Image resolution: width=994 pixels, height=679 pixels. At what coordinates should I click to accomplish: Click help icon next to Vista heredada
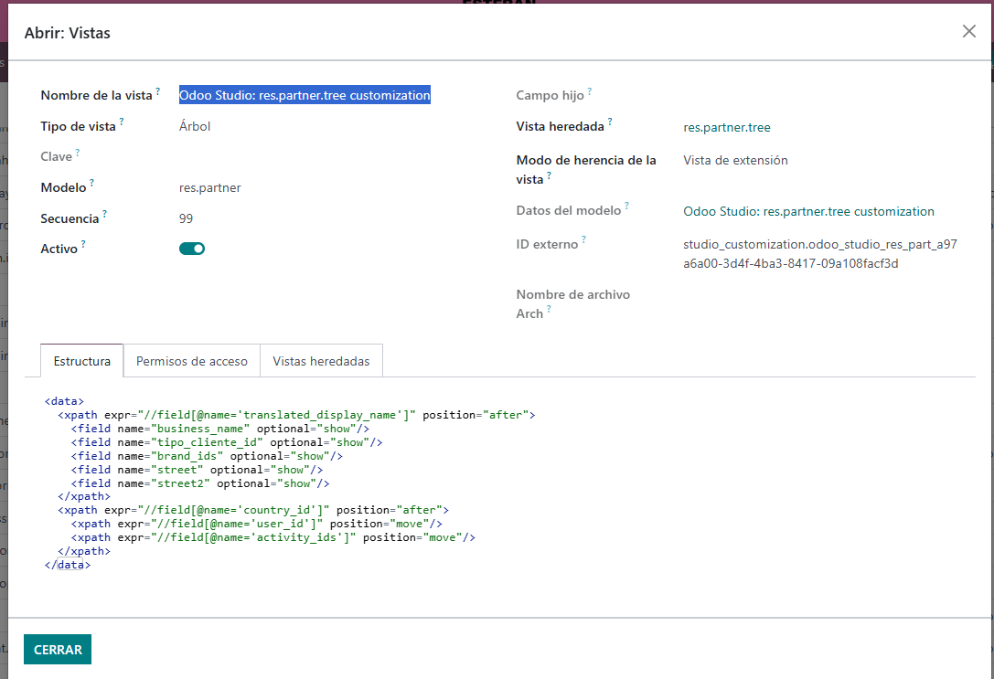pyautogui.click(x=610, y=122)
